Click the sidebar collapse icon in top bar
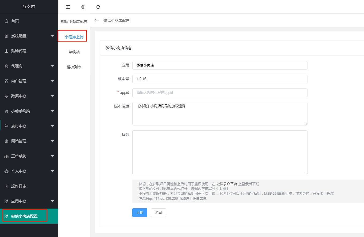364x237 pixels. pyautogui.click(x=68, y=7)
